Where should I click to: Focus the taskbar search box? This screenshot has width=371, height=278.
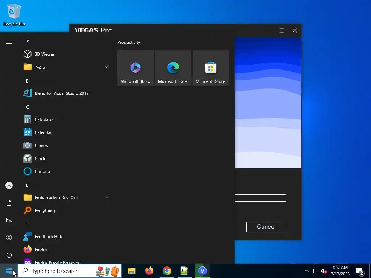click(70, 271)
